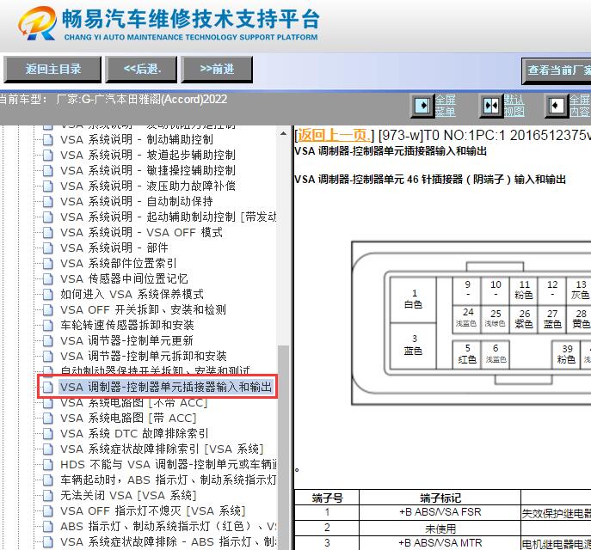
Task: Click the 查看当前厂家 button
Action: pyautogui.click(x=557, y=70)
